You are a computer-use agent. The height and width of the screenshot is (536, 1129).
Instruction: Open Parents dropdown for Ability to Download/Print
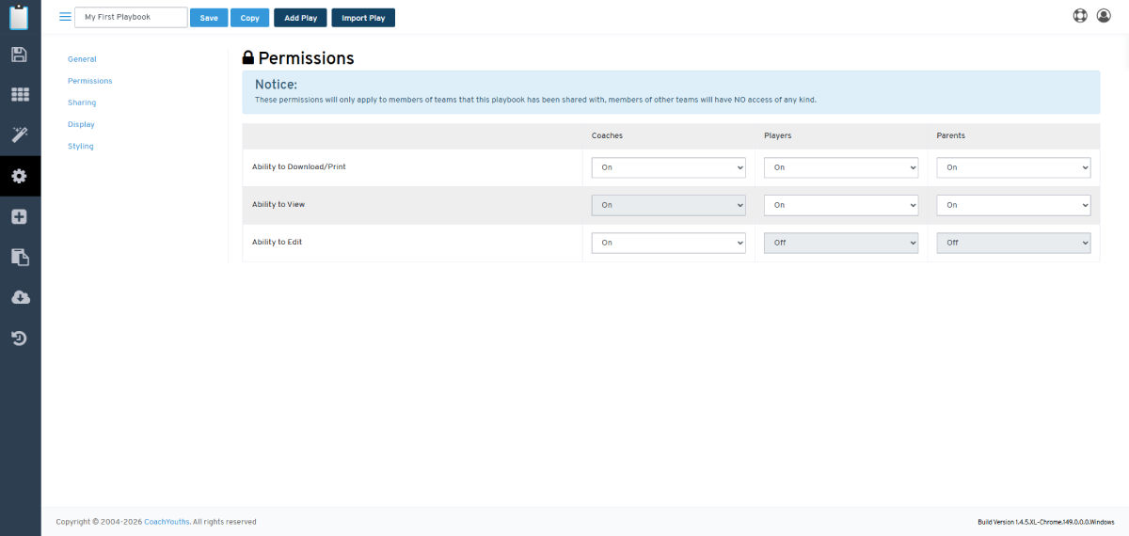point(1013,167)
